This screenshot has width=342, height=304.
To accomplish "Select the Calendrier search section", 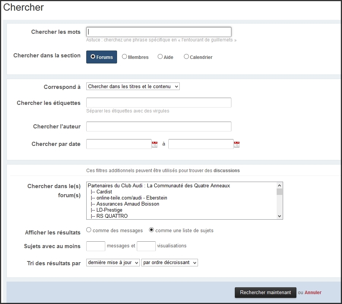I will point(186,57).
